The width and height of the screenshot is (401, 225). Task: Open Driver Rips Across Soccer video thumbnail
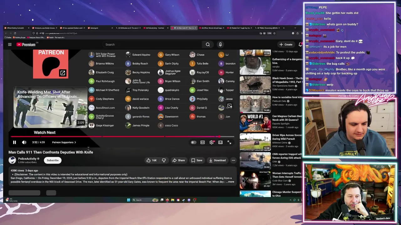pyautogui.click(x=255, y=142)
